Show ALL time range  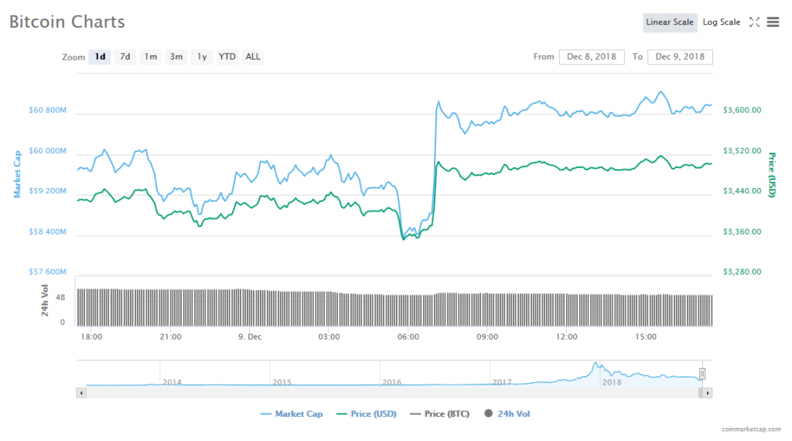(x=253, y=56)
